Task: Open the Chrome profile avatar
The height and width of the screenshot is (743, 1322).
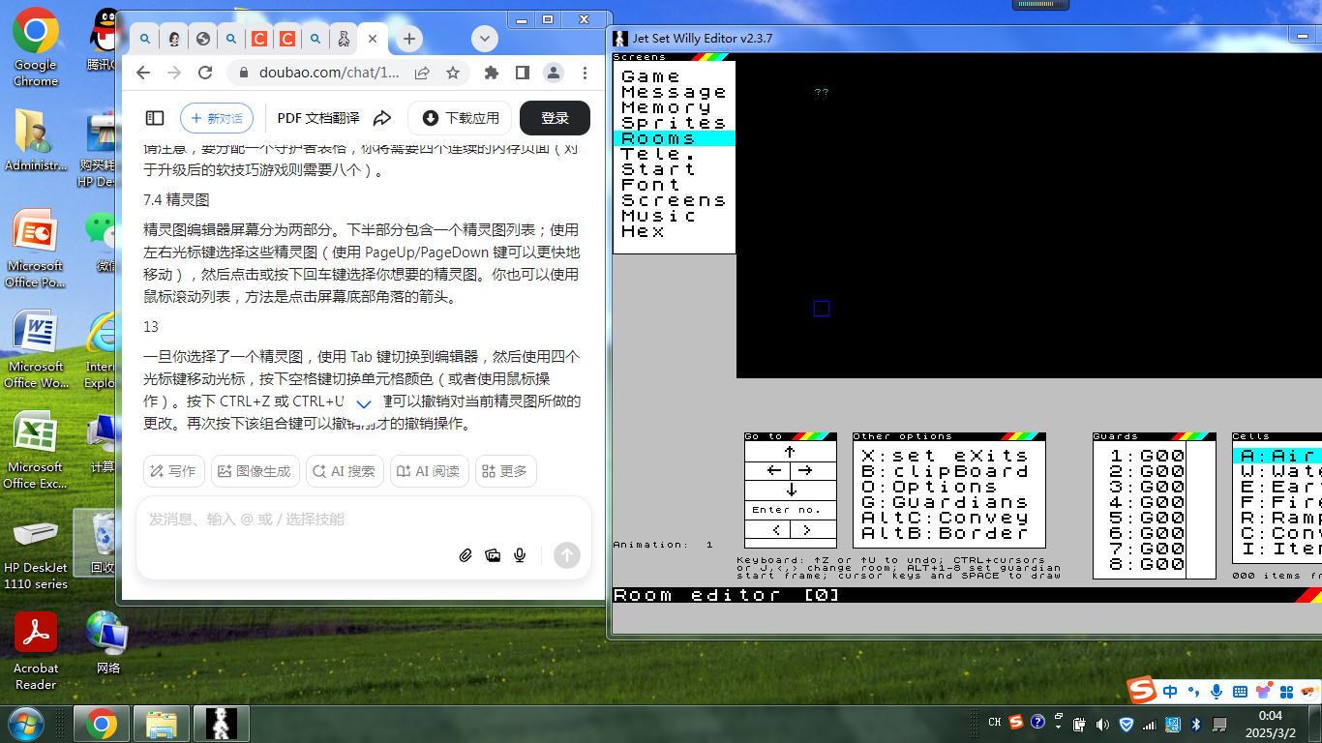Action: coord(554,73)
